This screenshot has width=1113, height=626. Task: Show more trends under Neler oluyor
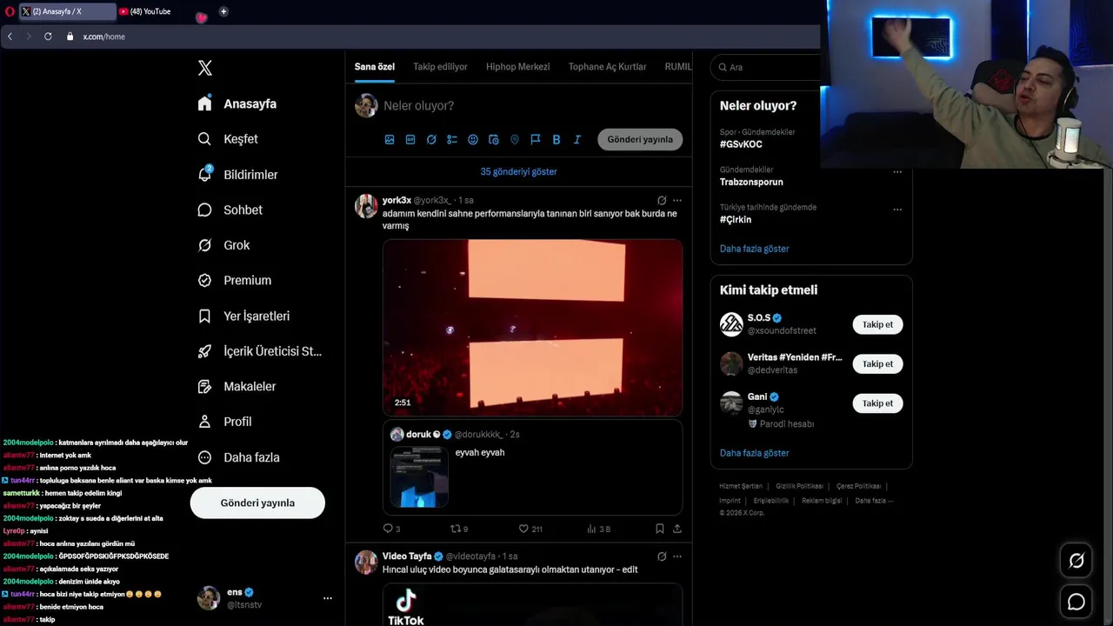pyautogui.click(x=754, y=249)
